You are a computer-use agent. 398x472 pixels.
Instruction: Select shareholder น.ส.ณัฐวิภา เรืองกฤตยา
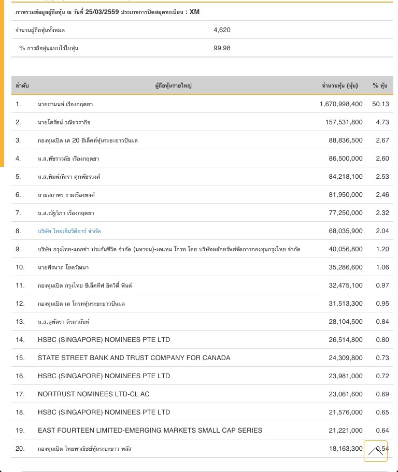pyautogui.click(x=66, y=213)
